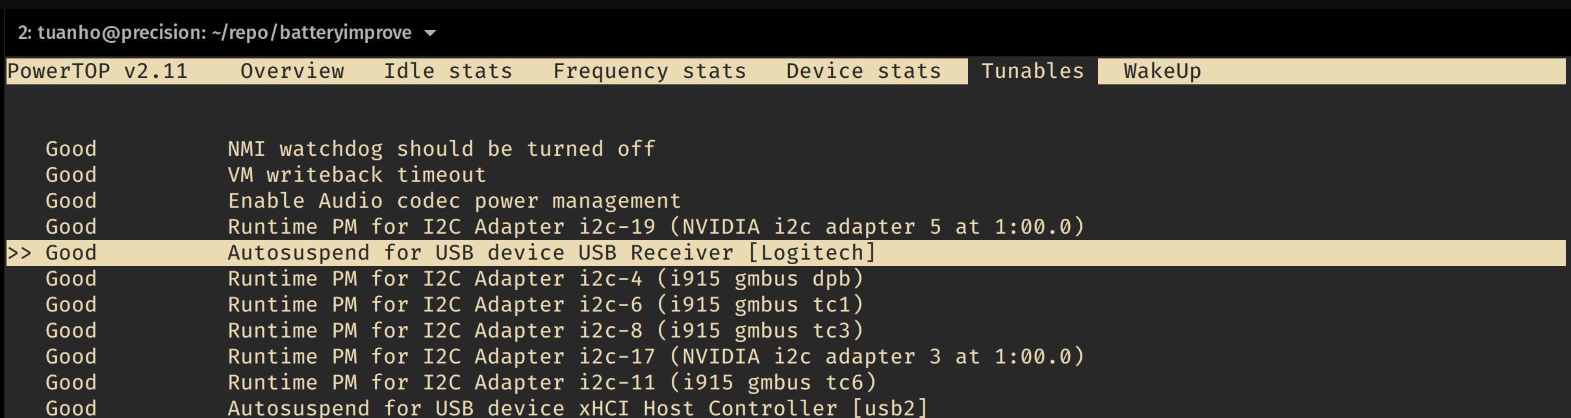Viewport: 1571px width, 418px height.
Task: Click the >> selection marker on highlighted row
Action: point(19,252)
